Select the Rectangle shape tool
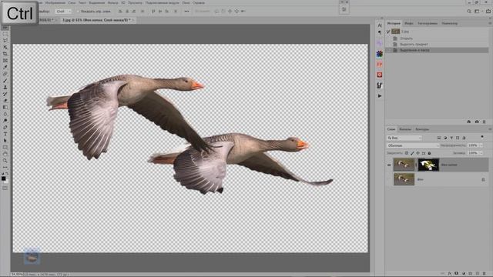 click(5, 147)
